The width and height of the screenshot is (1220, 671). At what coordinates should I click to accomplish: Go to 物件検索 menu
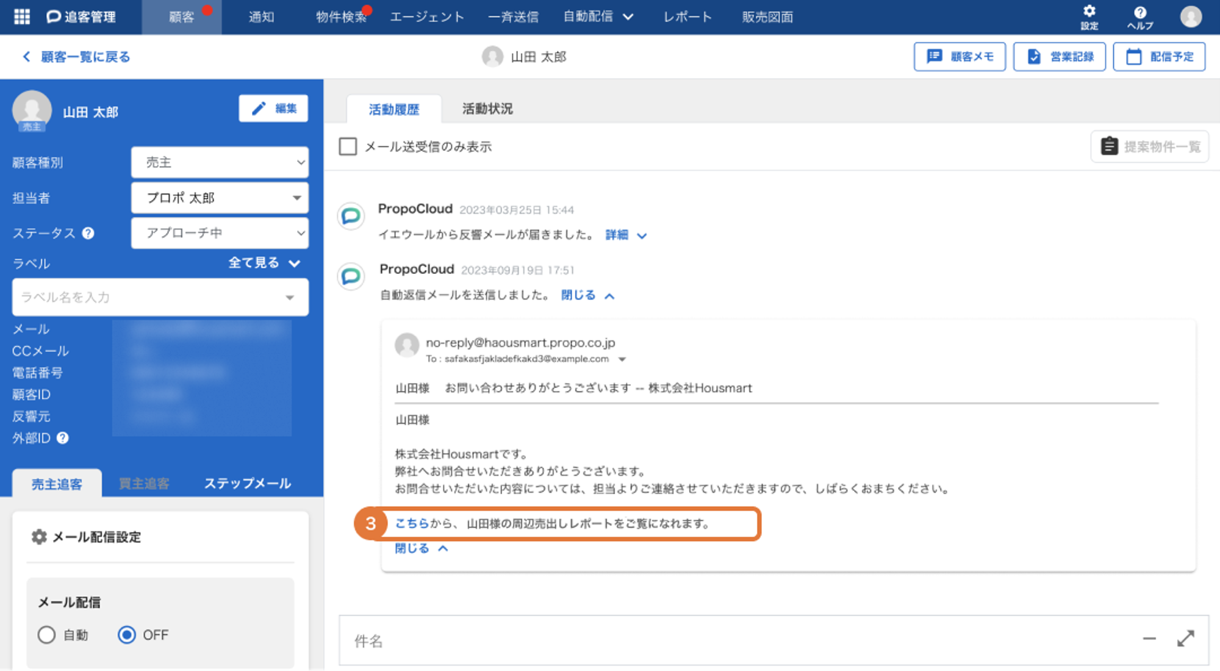(342, 17)
